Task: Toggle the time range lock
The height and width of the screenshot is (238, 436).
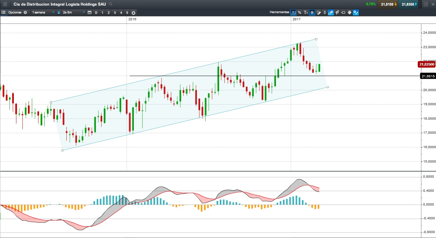Action: [x=59, y=12]
